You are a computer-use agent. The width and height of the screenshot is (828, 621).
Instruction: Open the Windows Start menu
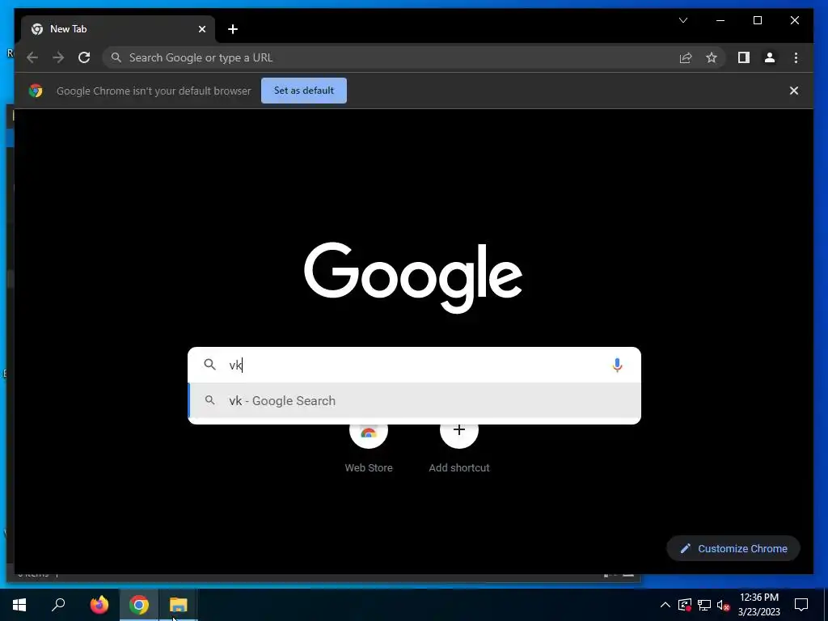pos(19,605)
